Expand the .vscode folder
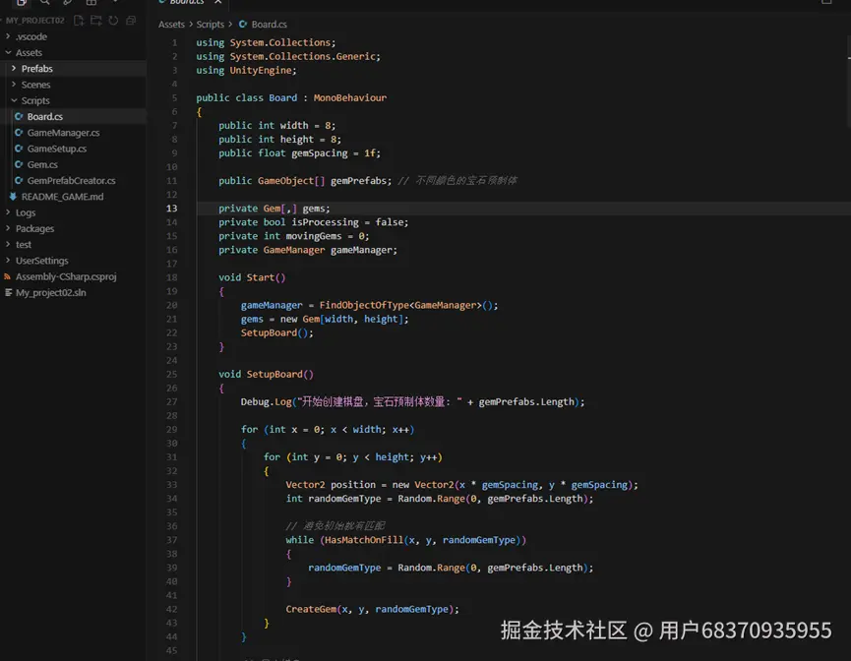The height and width of the screenshot is (661, 851). tap(30, 36)
